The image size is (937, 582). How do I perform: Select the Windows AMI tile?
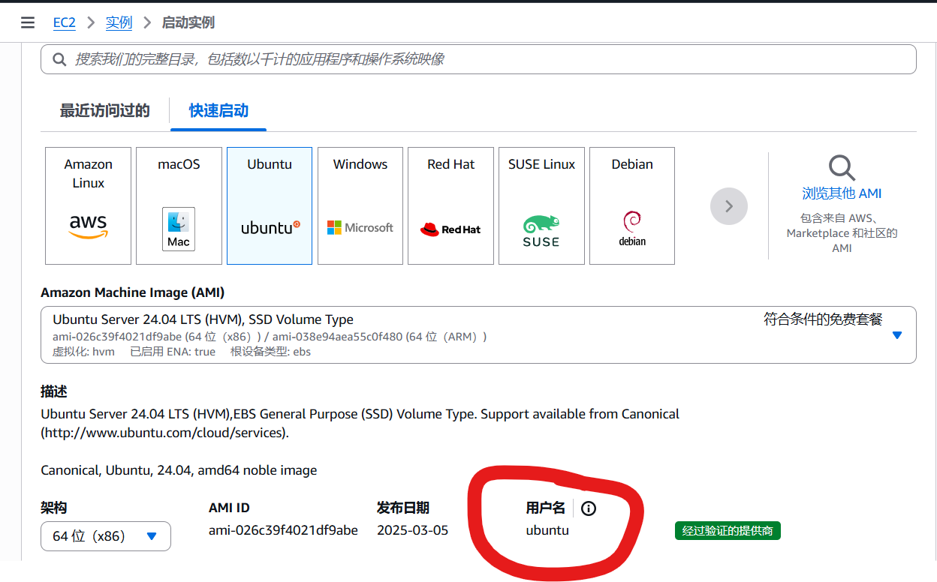[360, 205]
